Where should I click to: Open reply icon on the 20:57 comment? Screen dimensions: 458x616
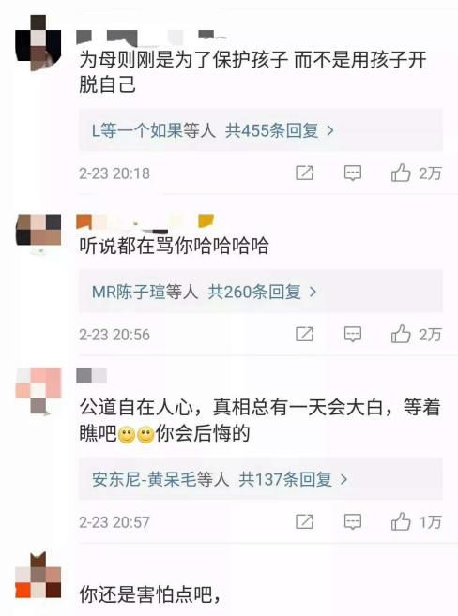pyautogui.click(x=353, y=521)
